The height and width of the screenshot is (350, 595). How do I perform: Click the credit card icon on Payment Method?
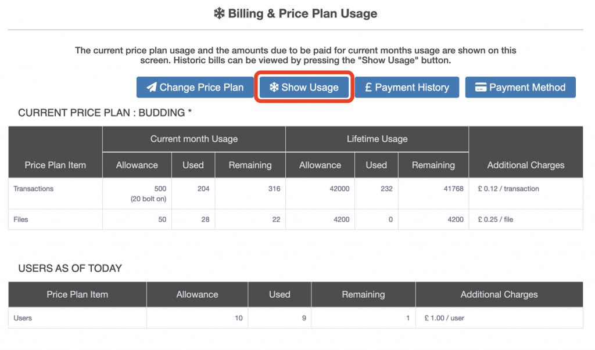click(x=481, y=88)
